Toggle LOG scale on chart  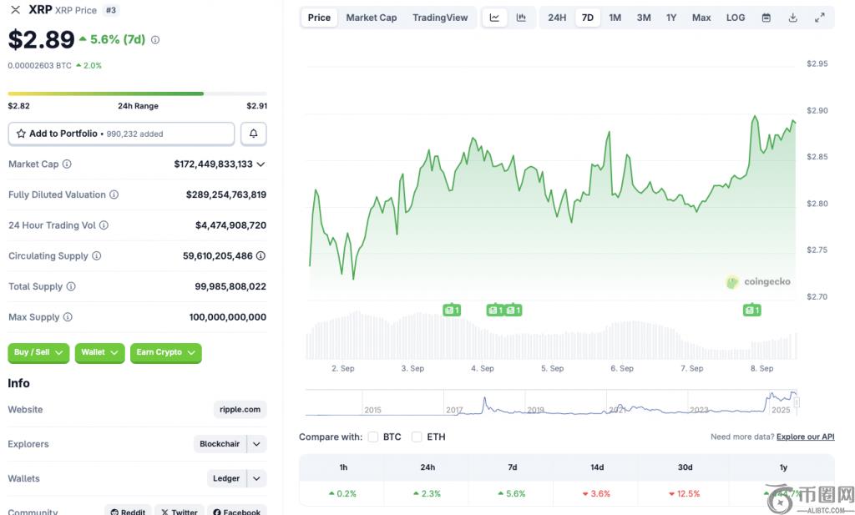[735, 18]
